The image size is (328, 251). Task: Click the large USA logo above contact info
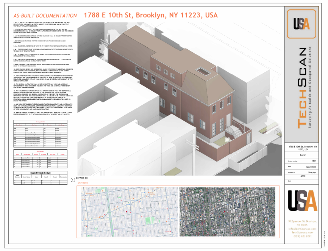tap(301, 200)
